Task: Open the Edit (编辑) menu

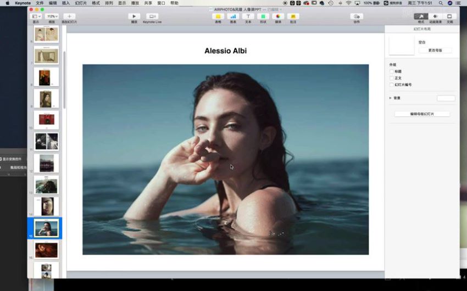Action: point(53,3)
